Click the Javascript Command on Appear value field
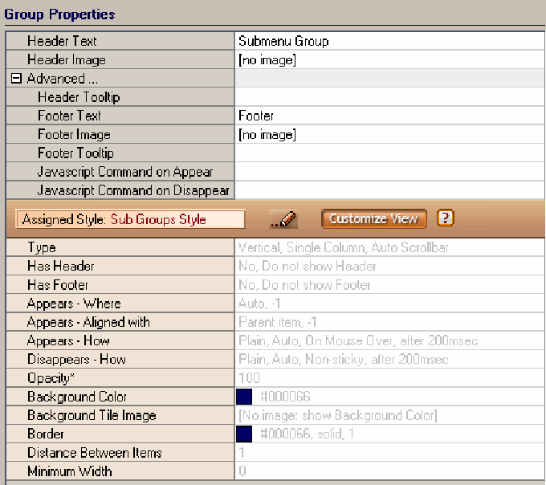The height and width of the screenshot is (485, 546). pos(389,172)
